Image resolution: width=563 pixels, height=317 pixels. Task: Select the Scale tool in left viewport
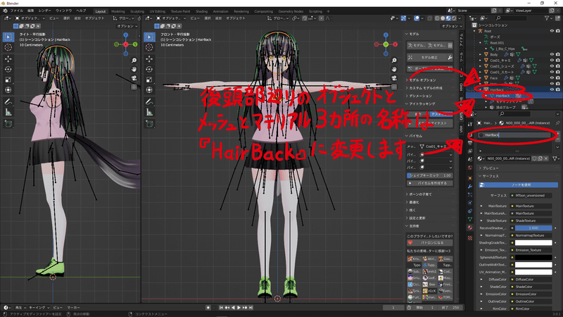(x=8, y=80)
